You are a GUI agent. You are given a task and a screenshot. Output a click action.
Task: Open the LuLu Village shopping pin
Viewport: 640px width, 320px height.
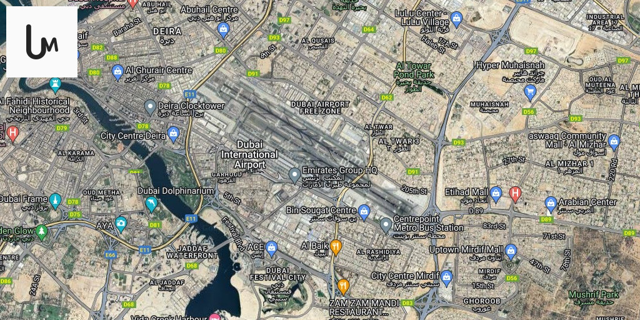click(x=457, y=19)
